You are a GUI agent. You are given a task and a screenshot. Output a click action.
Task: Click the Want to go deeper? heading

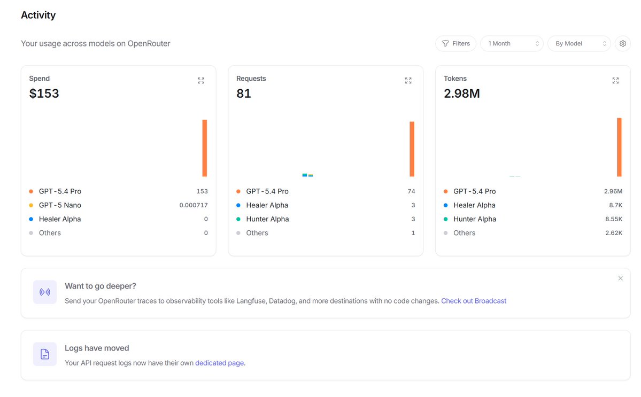[101, 286]
